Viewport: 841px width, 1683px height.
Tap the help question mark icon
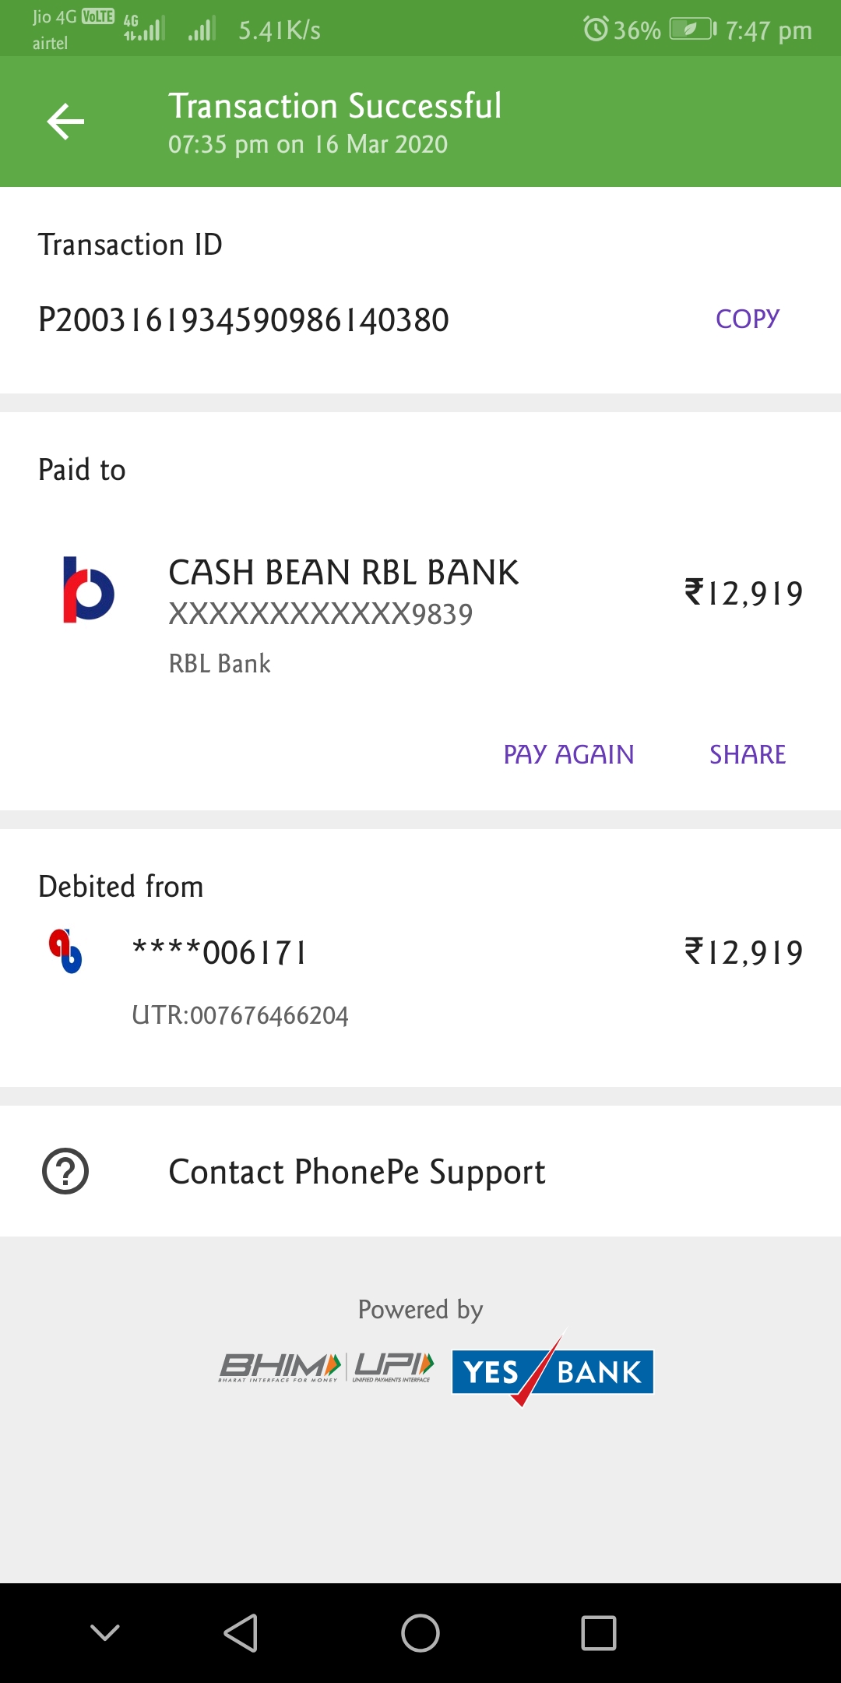pyautogui.click(x=65, y=1171)
